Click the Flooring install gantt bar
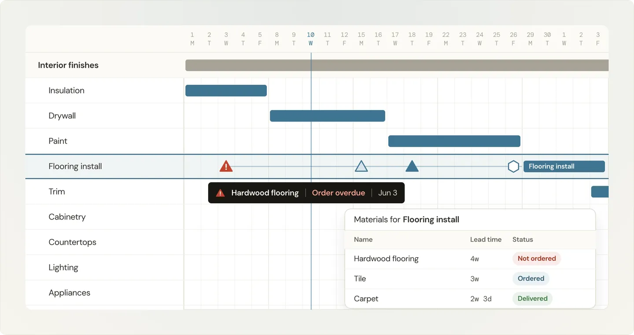This screenshot has width=634, height=335. point(564,166)
